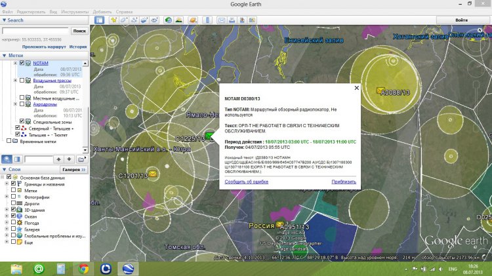
Task: Open the Файл menu
Action: point(7,12)
